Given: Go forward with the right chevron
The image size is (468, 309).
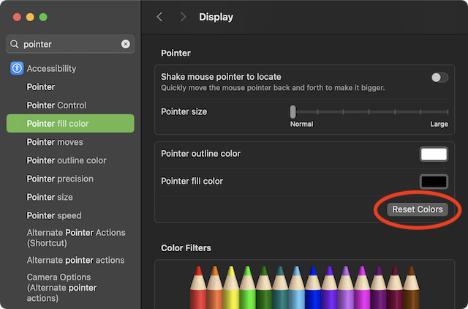Looking at the screenshot, I should 182,17.
